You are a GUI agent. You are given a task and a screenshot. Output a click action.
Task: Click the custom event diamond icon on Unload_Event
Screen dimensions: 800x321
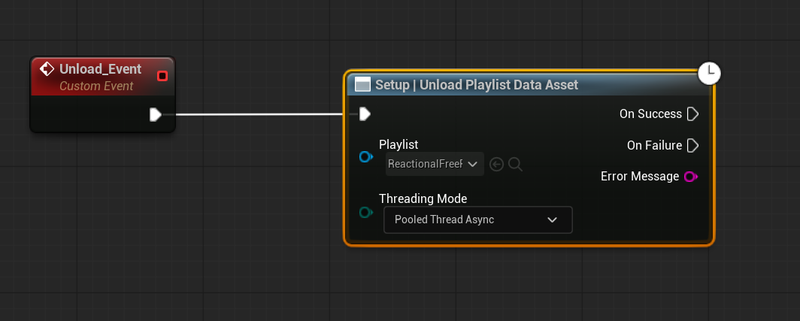coord(47,69)
